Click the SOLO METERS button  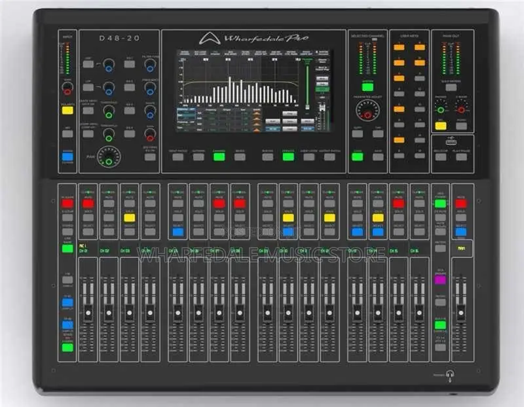(451, 88)
